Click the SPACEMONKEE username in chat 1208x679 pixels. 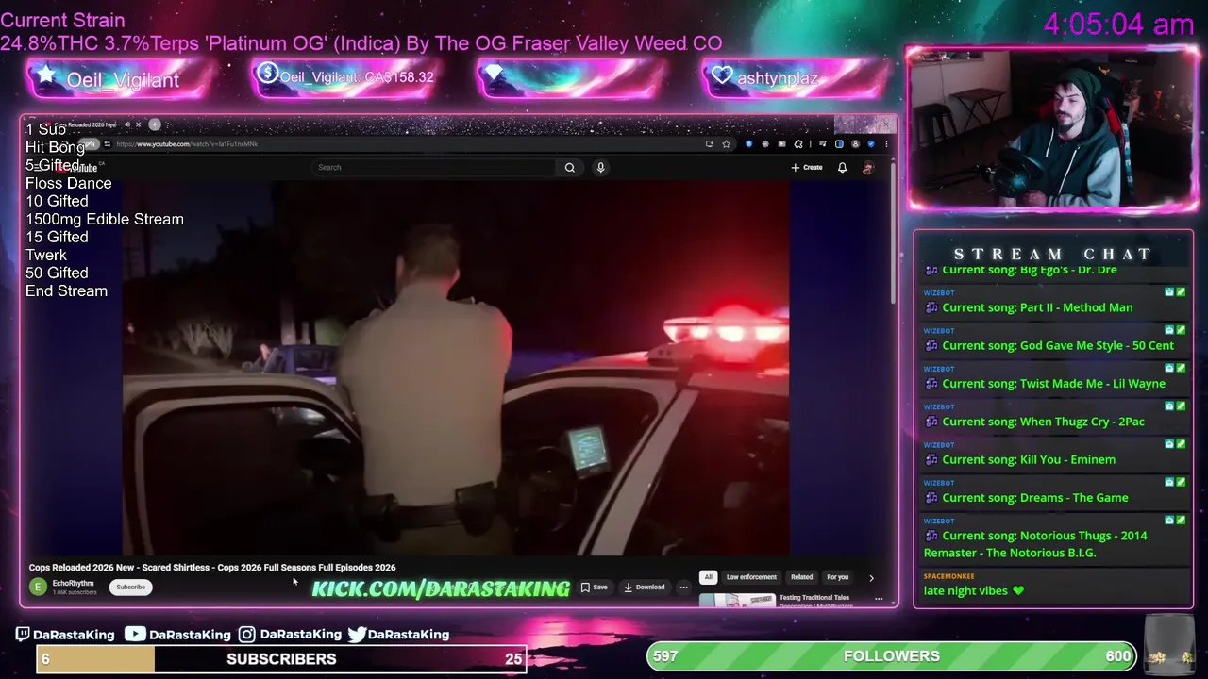pyautogui.click(x=948, y=576)
